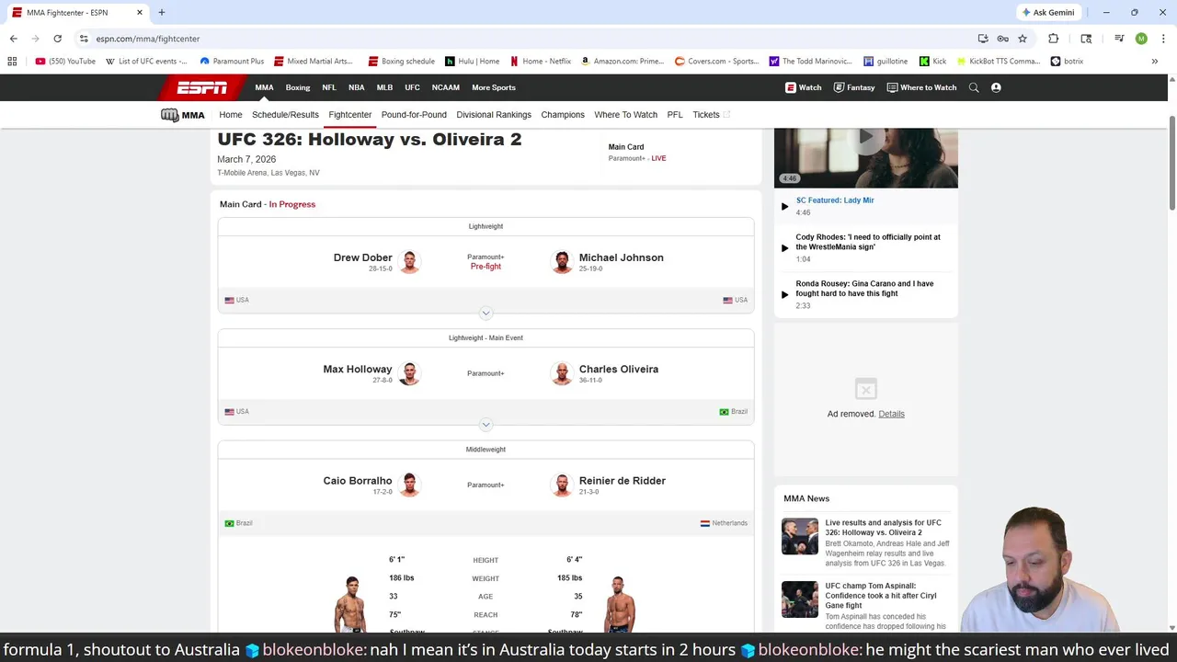Click Charles Oliveira's headshot

pos(562,373)
